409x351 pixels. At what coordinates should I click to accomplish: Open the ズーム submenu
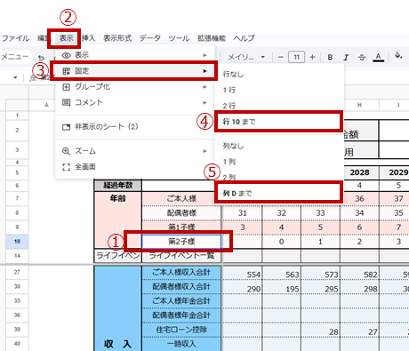pyautogui.click(x=133, y=151)
